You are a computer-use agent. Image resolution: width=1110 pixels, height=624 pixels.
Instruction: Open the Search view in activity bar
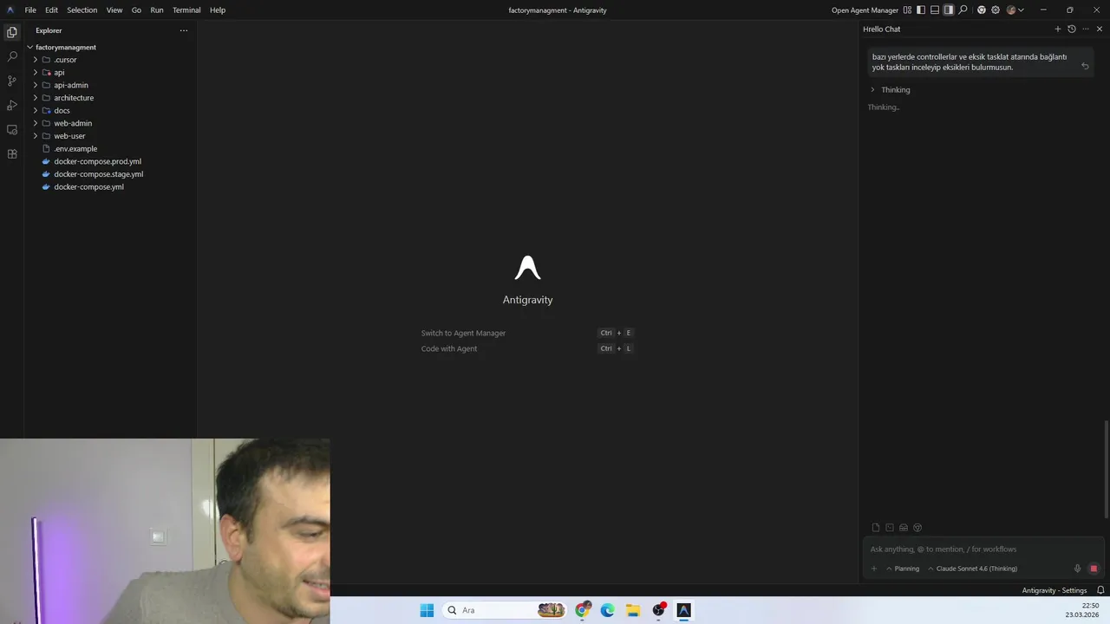coord(12,56)
